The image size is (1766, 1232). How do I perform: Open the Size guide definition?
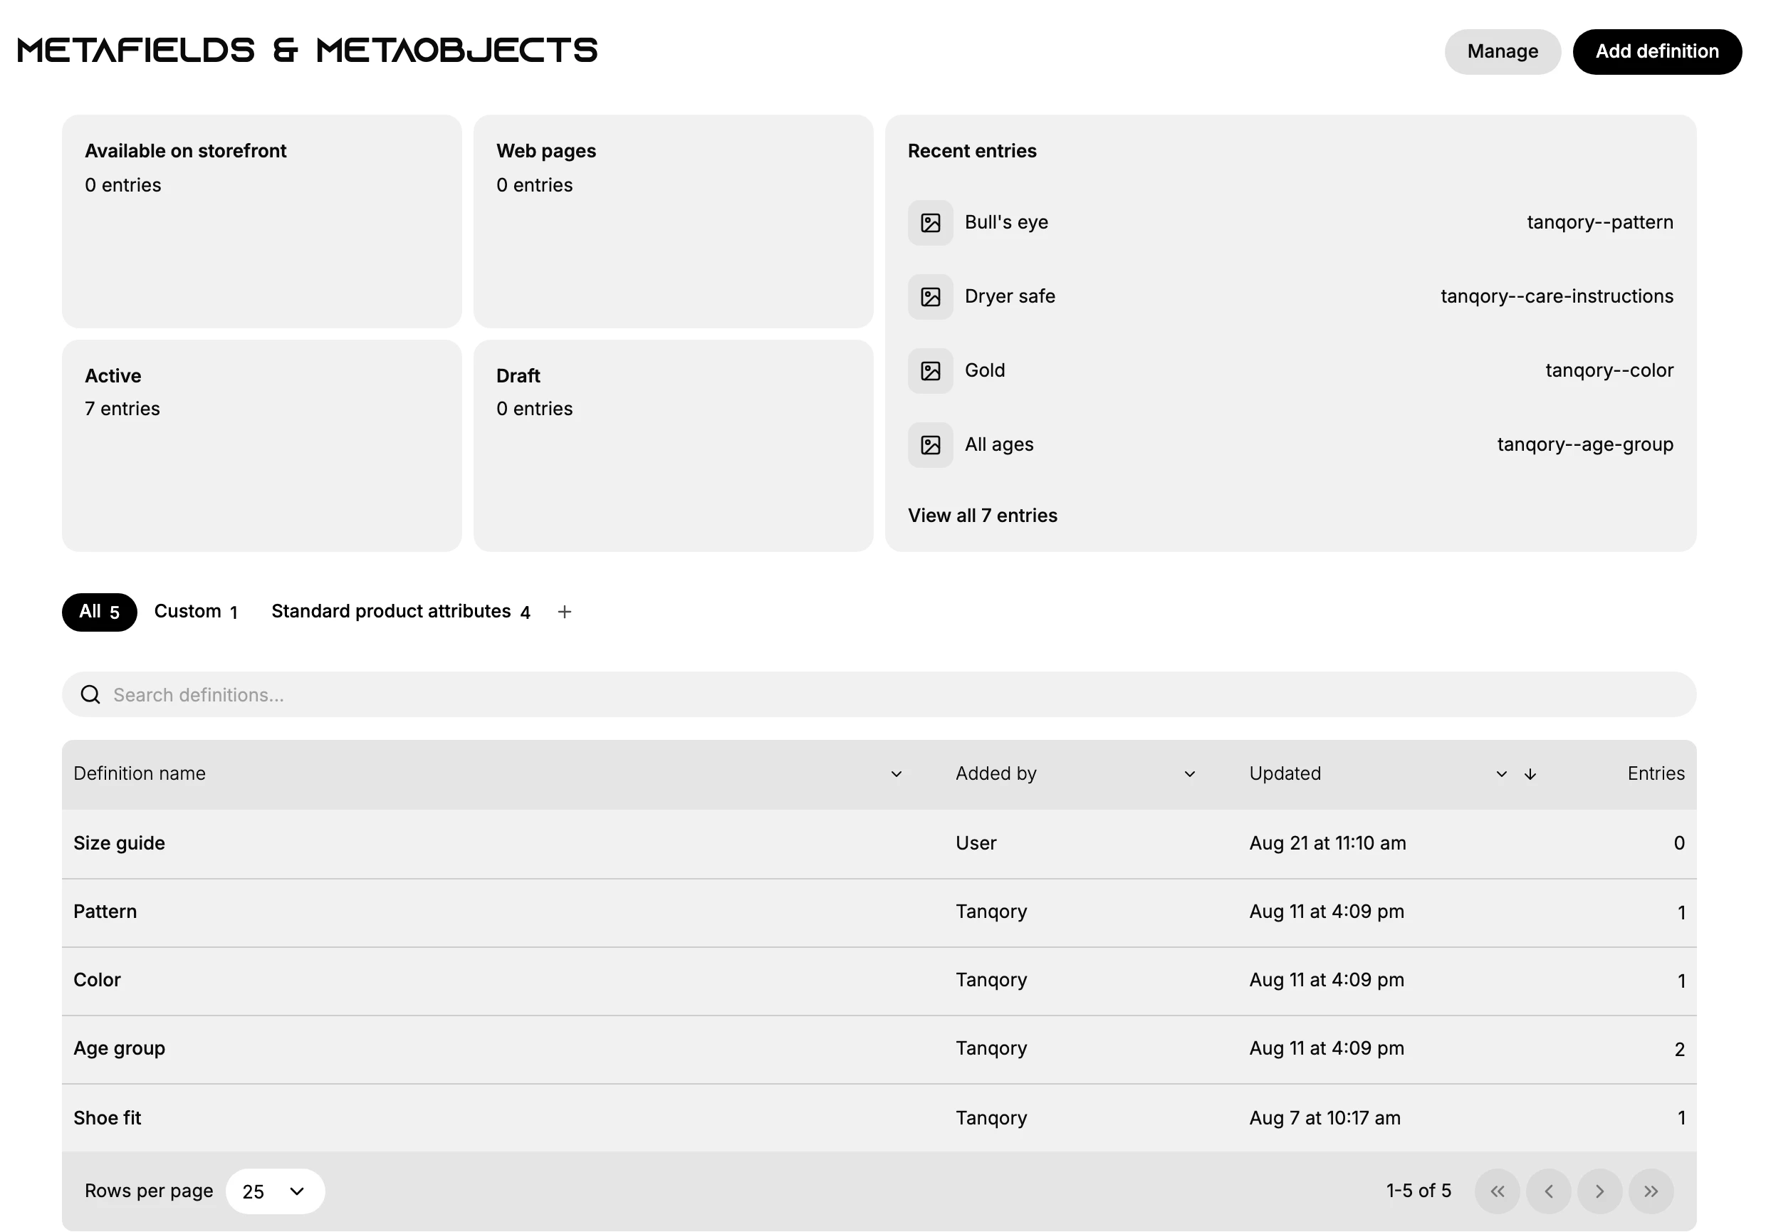click(879, 843)
